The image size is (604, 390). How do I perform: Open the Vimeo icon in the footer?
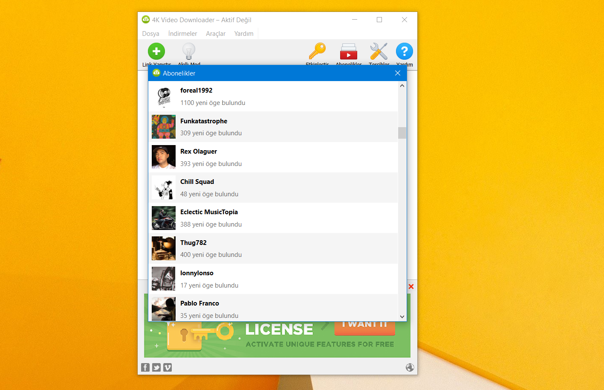(x=168, y=367)
